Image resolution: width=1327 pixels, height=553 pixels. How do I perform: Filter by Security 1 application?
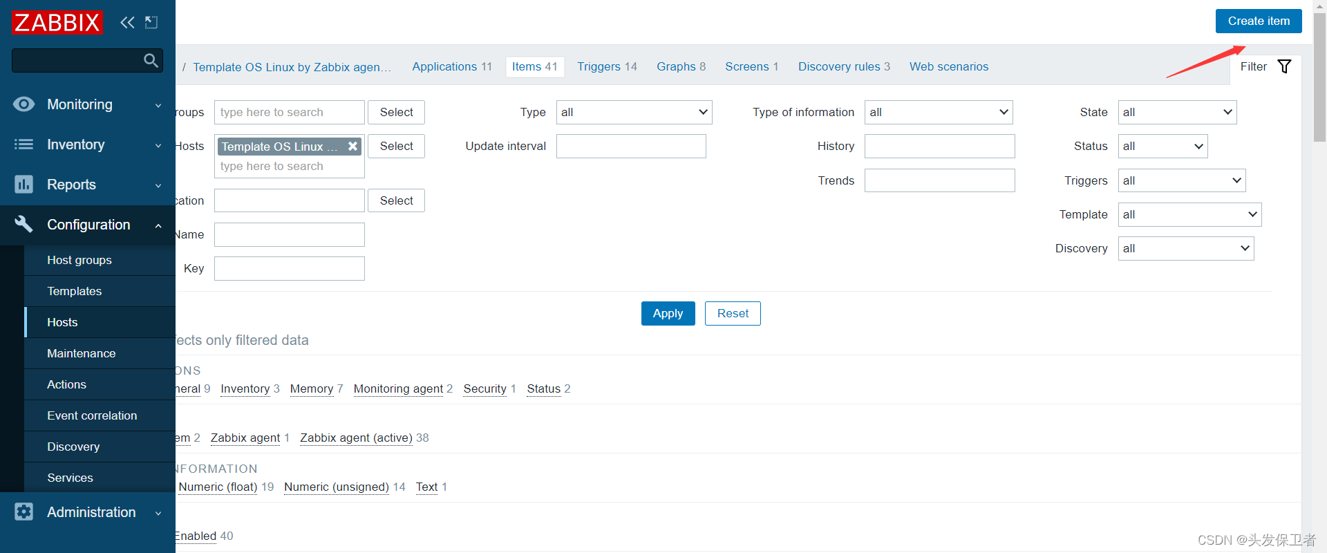[484, 388]
